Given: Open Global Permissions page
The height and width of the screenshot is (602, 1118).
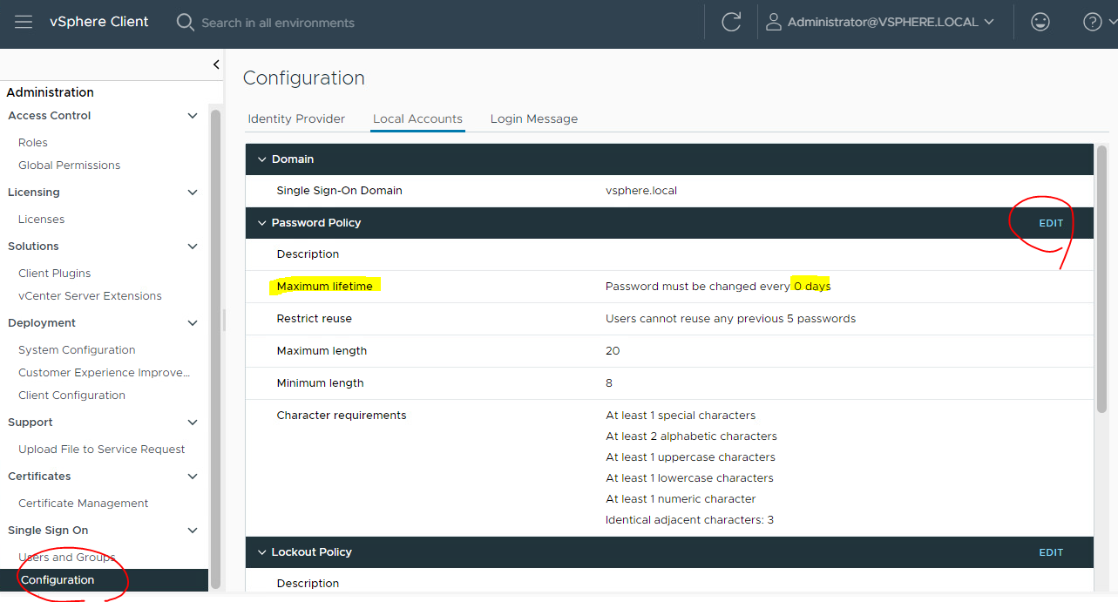Looking at the screenshot, I should (70, 166).
